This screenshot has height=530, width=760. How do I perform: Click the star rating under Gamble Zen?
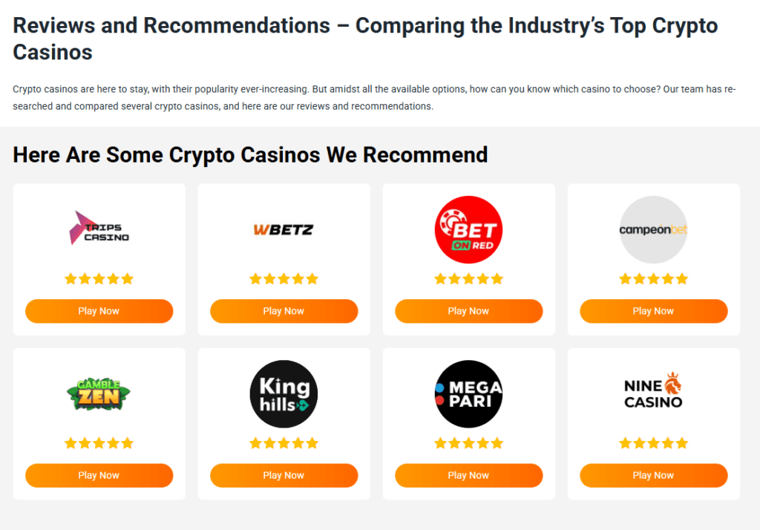[x=99, y=443]
